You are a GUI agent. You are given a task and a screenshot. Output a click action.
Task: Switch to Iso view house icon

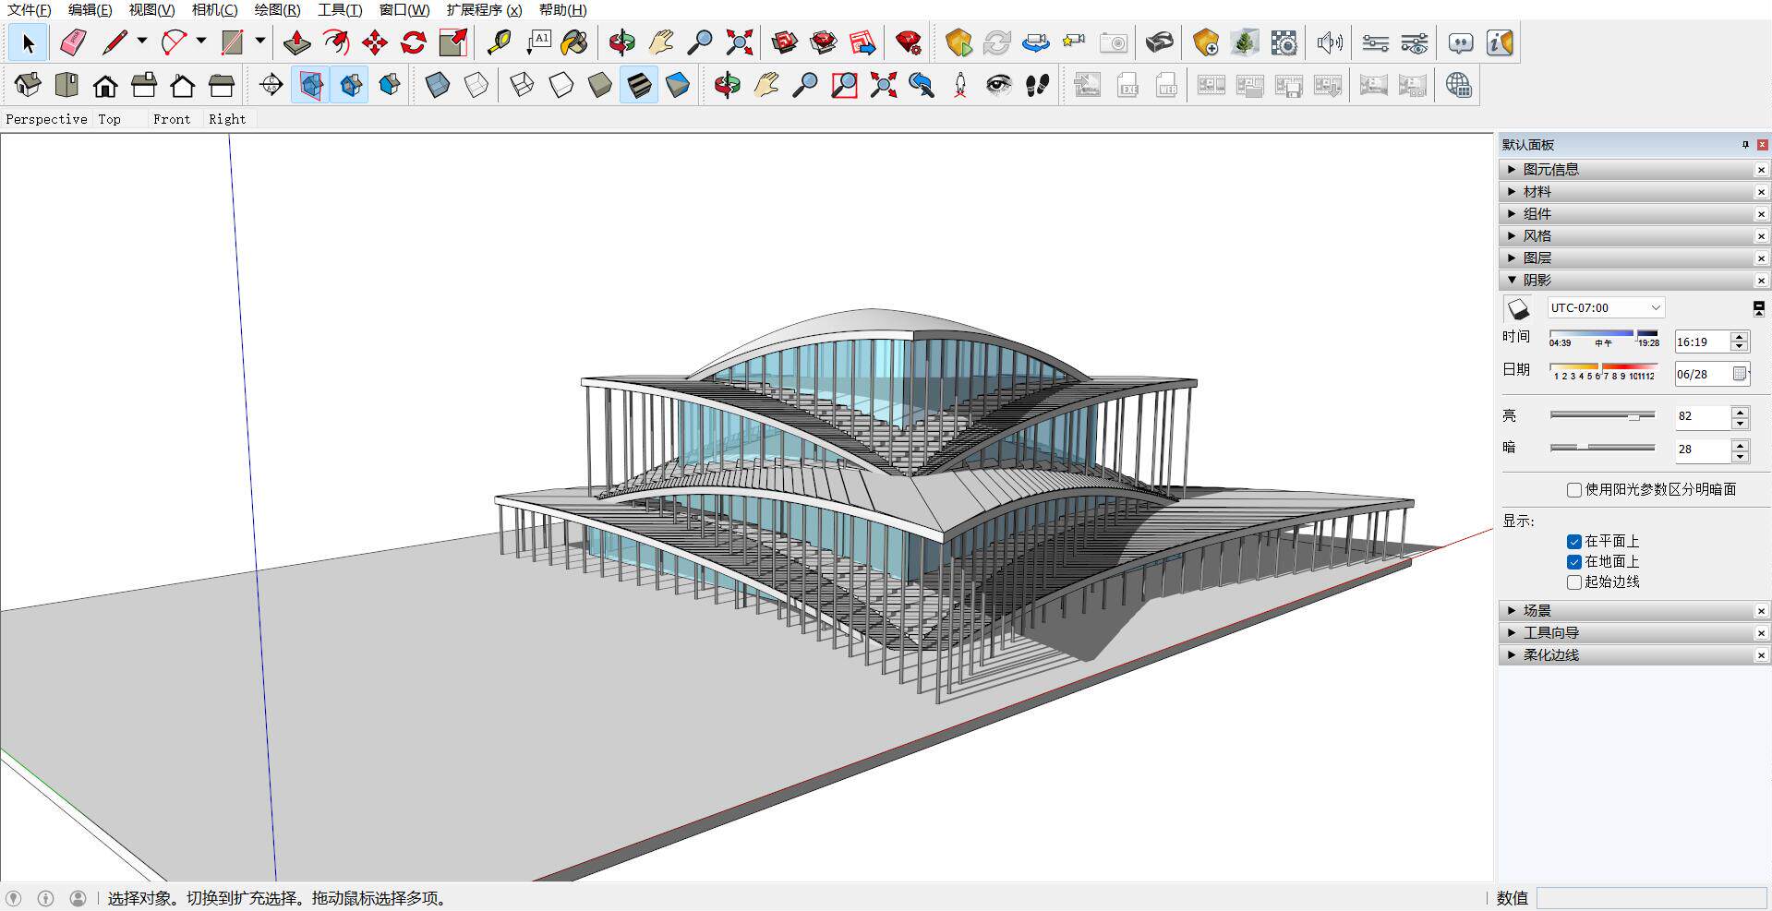[x=28, y=85]
